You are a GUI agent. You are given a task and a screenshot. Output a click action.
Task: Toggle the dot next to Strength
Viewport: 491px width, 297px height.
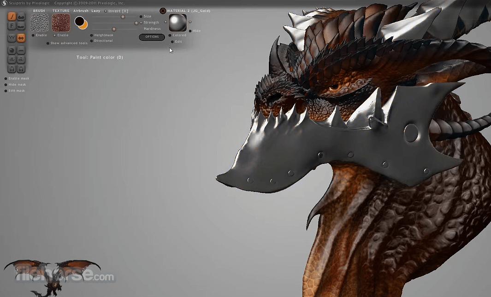(141, 23)
